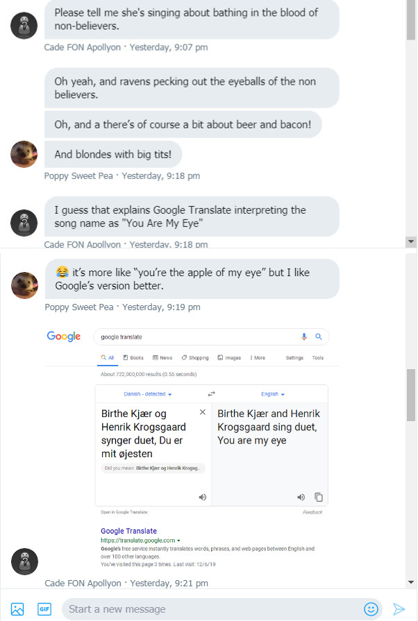Click the lower conversation pane scrollbar thumb
Image resolution: width=418 pixels, height=621 pixels.
click(411, 394)
